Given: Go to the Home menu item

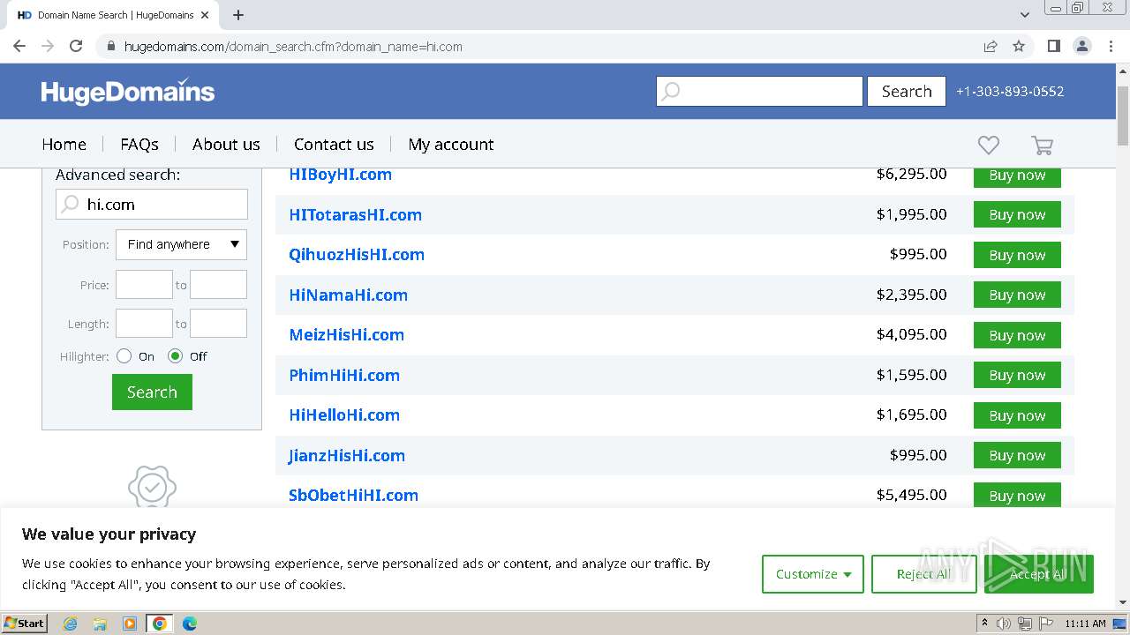Looking at the screenshot, I should point(64,144).
